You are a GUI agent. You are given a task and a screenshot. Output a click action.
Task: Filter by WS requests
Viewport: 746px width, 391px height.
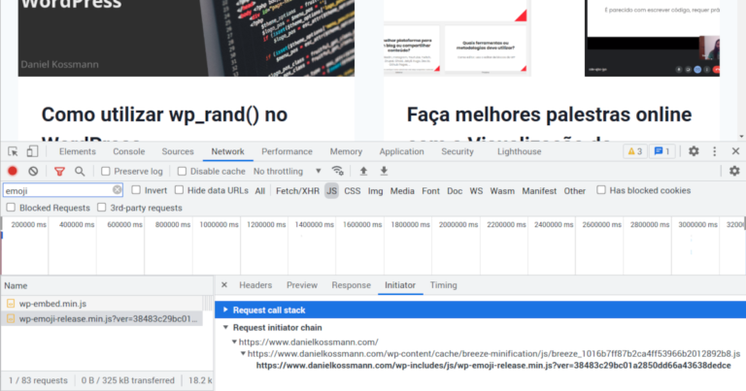[476, 190]
